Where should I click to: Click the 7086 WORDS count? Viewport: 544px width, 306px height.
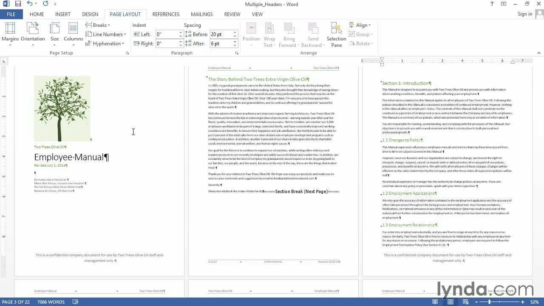51,302
